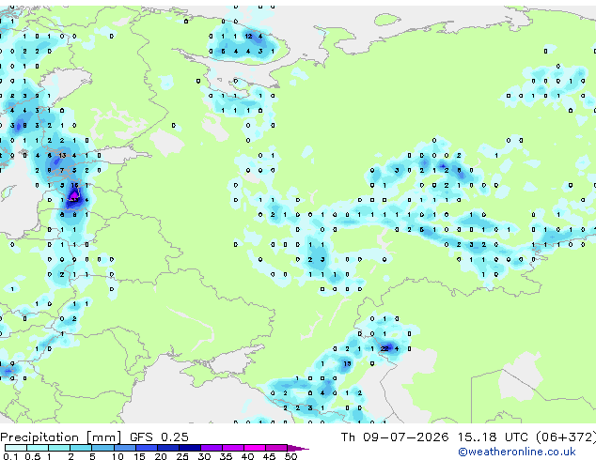Viewport: 596px width, 460px height.
Task: Pick the 25–30 mm navy swatch
Action: (190, 448)
